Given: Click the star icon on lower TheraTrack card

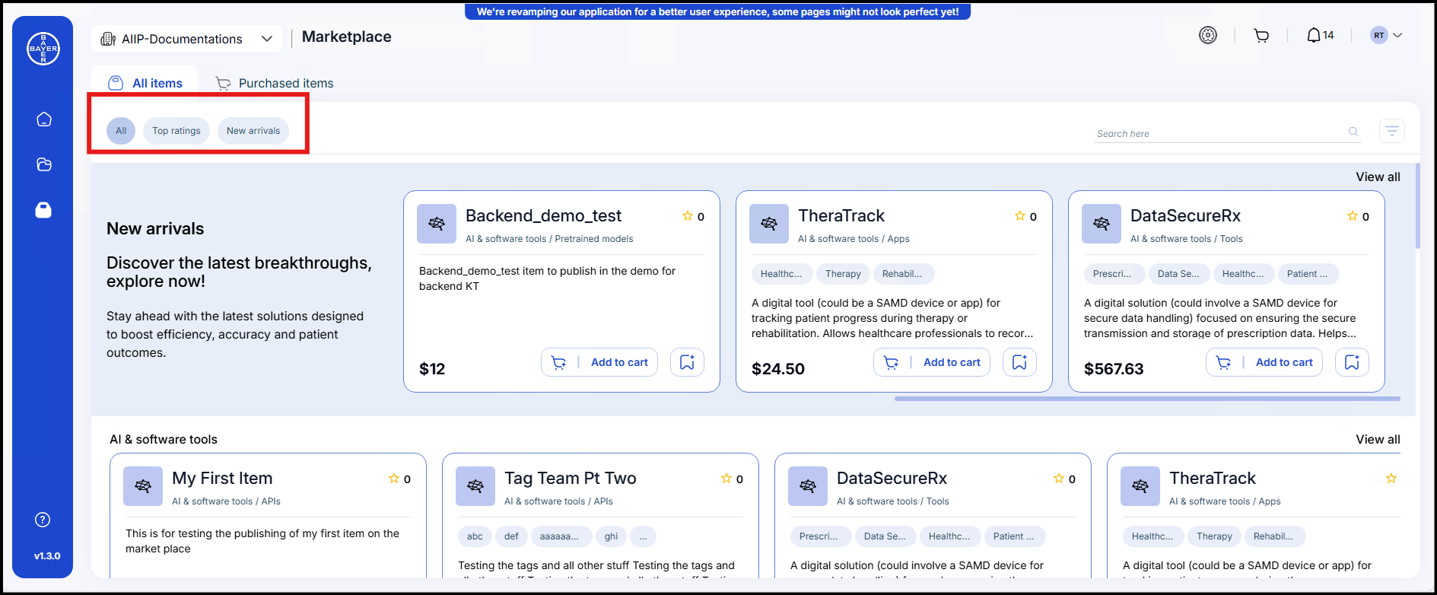Looking at the screenshot, I should click(x=1391, y=479).
